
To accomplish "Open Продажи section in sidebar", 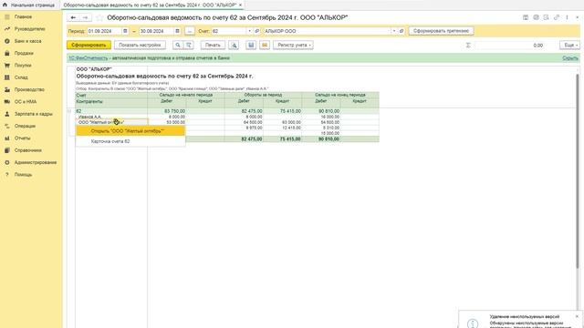I will tap(24, 53).
